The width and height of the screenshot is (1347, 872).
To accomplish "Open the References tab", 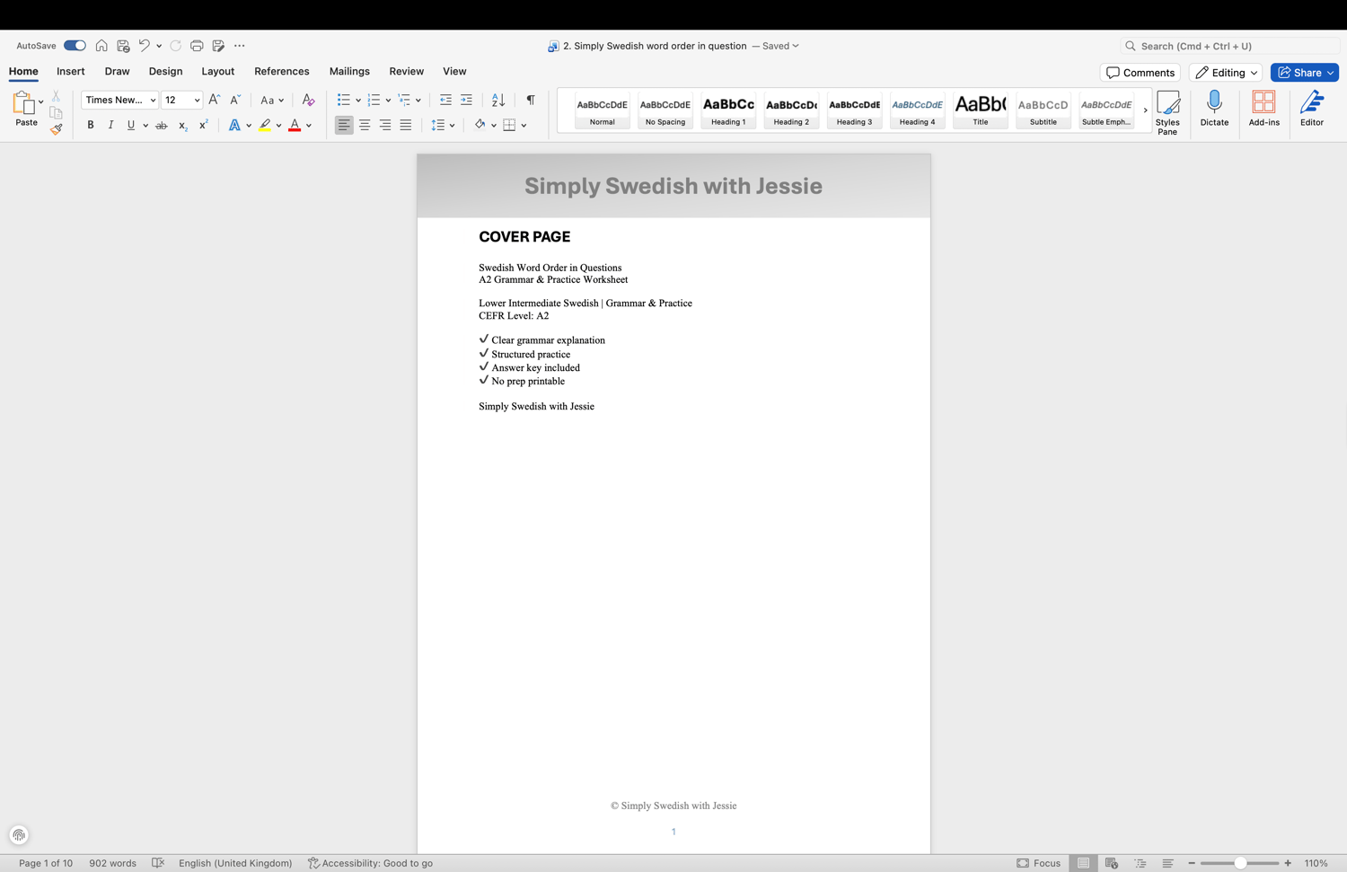I will pos(282,72).
